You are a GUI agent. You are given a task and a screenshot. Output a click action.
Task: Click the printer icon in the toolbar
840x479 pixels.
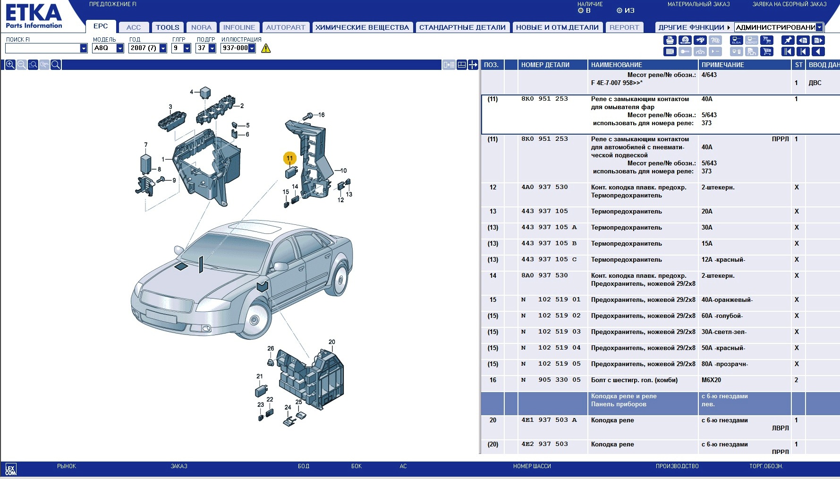(670, 41)
